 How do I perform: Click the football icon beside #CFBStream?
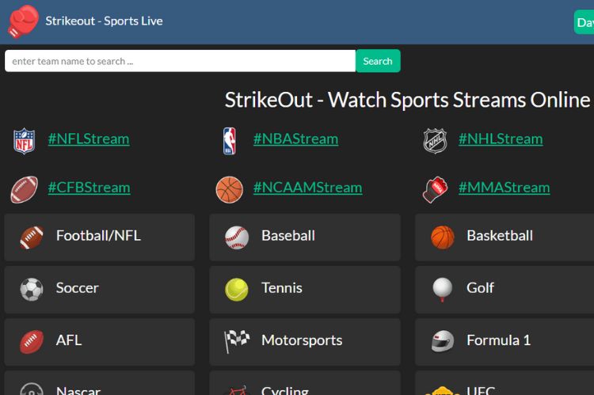pos(25,189)
